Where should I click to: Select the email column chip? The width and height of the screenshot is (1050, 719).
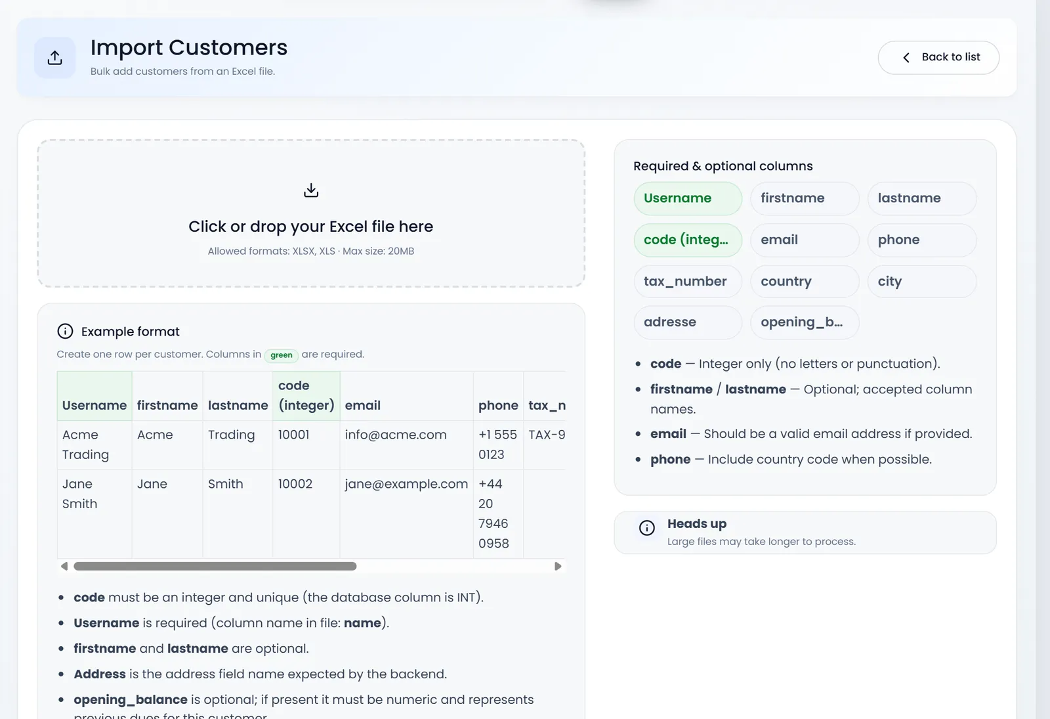(x=805, y=240)
